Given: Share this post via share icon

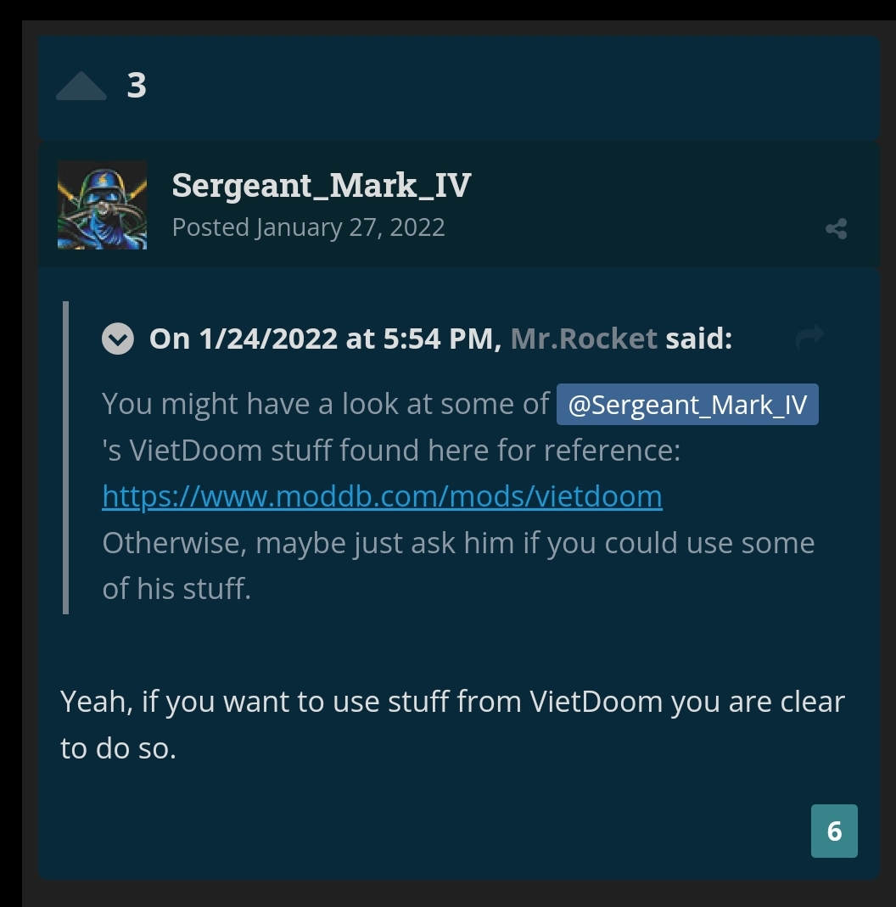Looking at the screenshot, I should click(837, 228).
